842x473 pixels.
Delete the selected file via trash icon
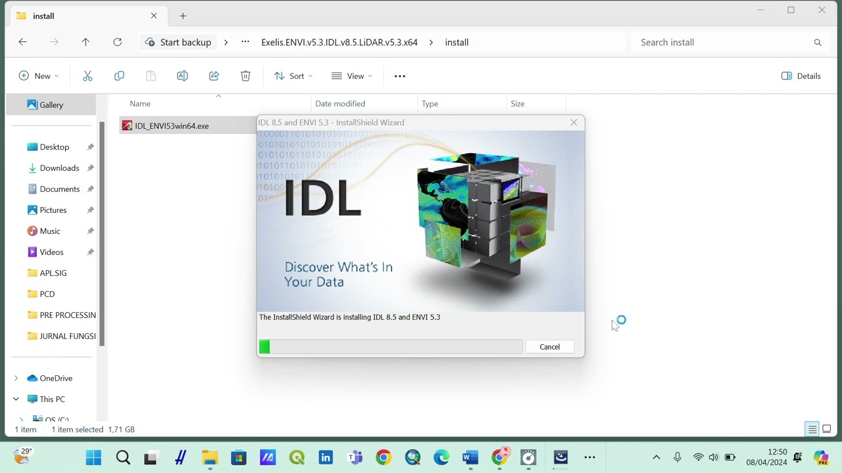(245, 76)
